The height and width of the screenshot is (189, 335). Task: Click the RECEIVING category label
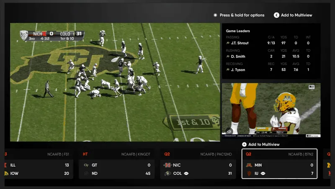234,64
